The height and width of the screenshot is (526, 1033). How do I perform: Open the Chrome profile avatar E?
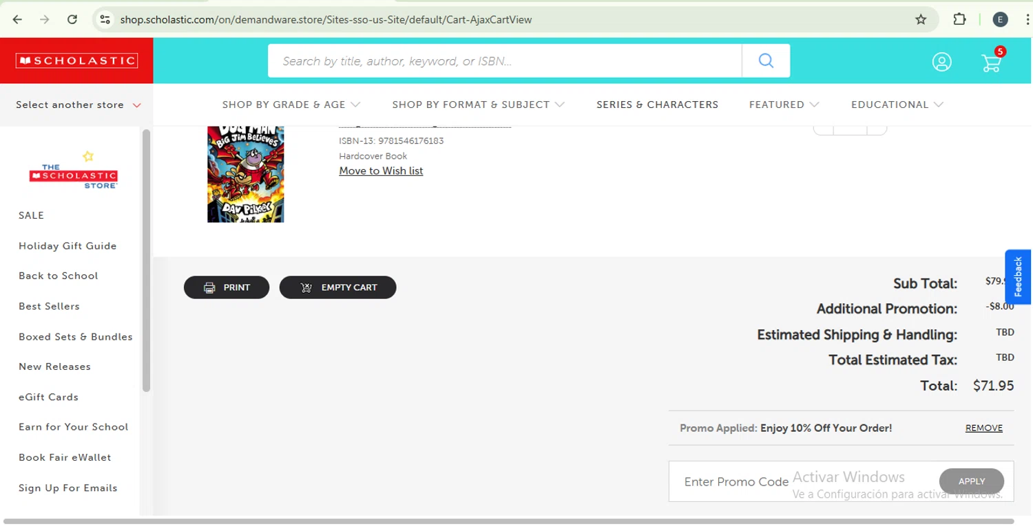coord(1001,19)
